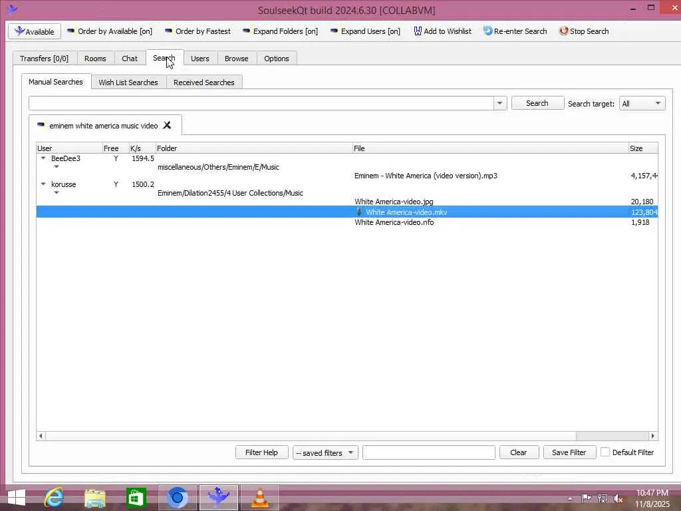Click Re-enter Search button
The image size is (681, 511).
click(515, 31)
